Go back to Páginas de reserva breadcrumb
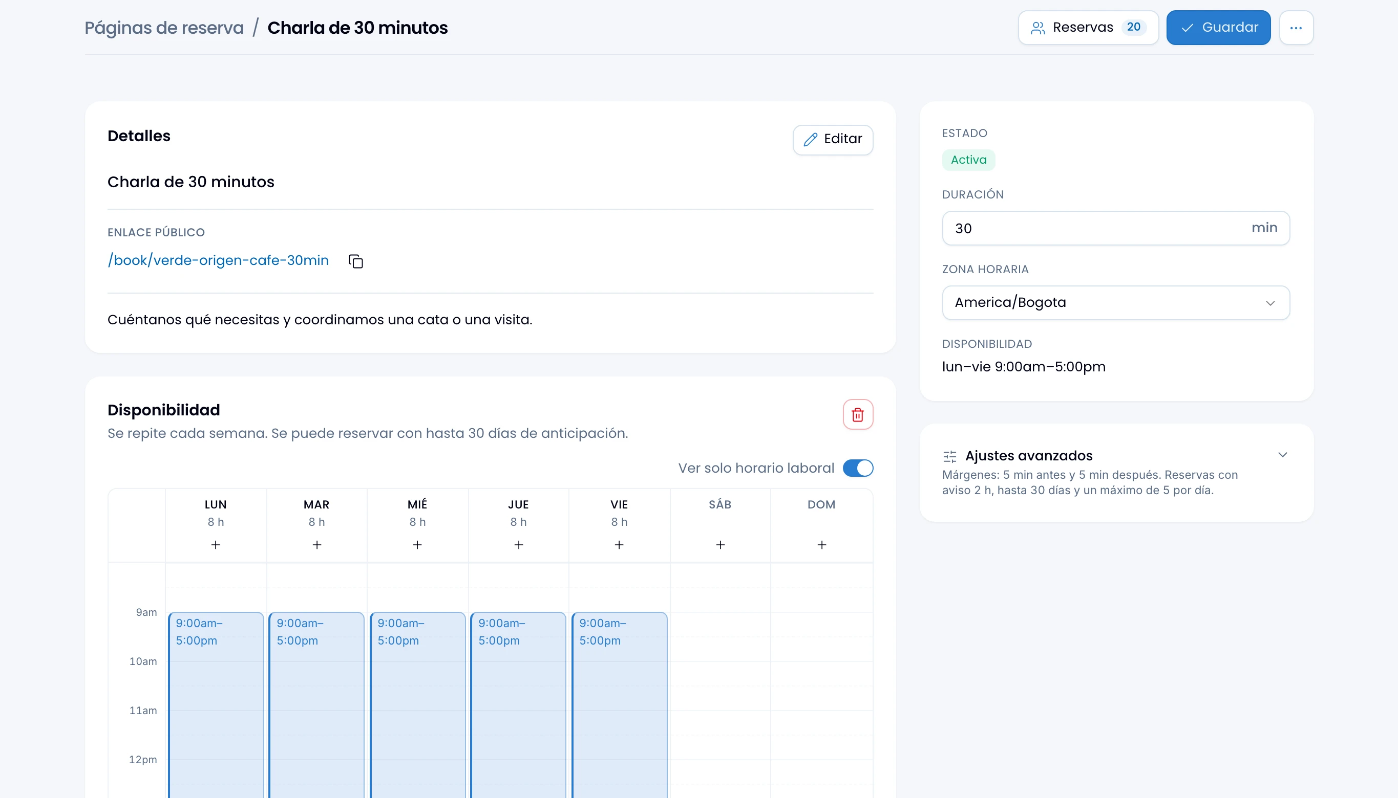Viewport: 1398px width, 798px height. 164,28
